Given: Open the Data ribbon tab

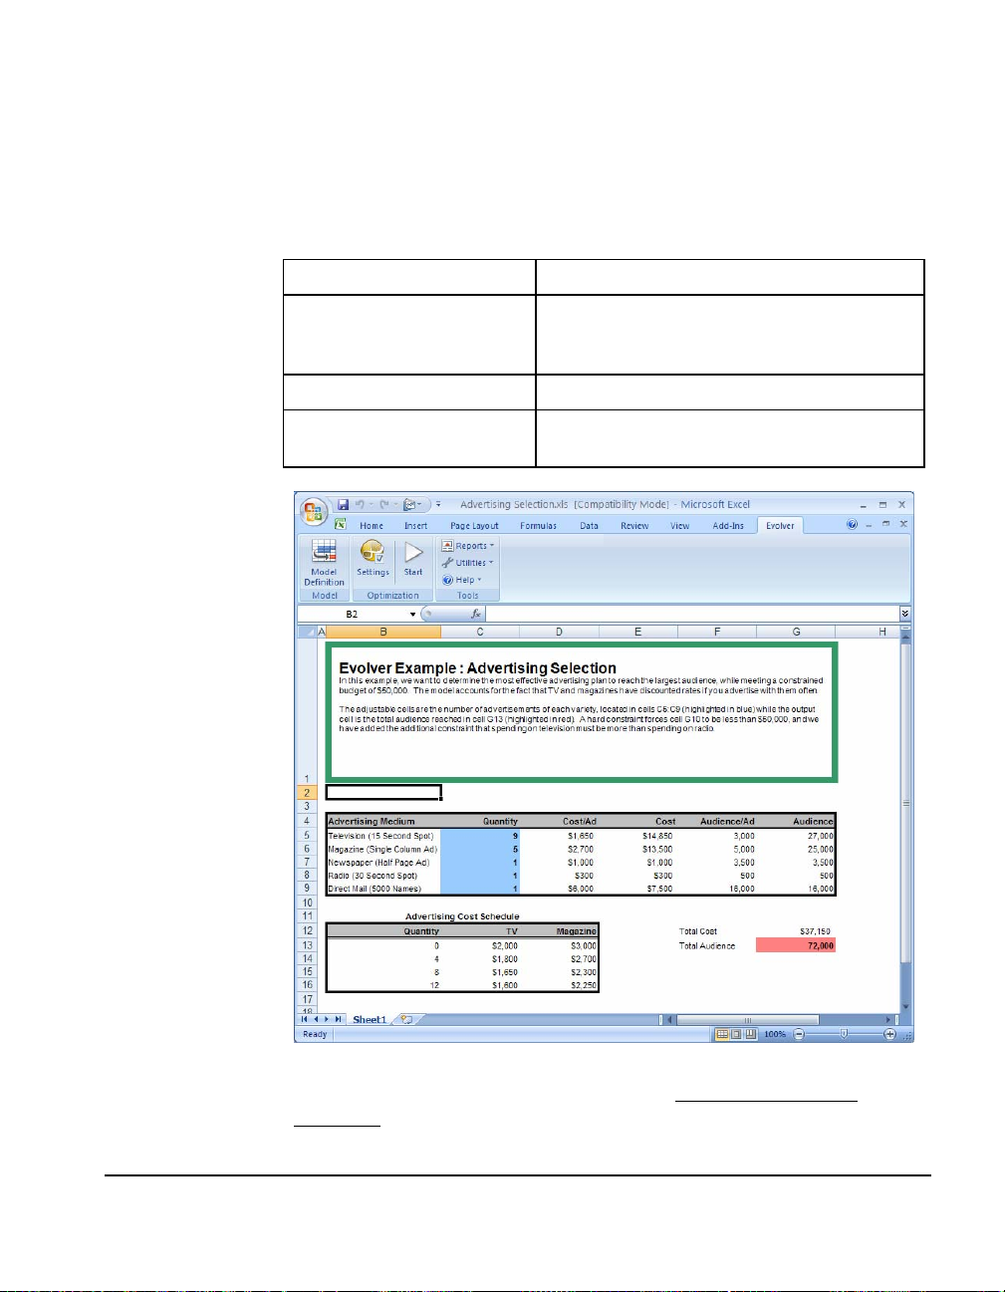Looking at the screenshot, I should coord(590,526).
